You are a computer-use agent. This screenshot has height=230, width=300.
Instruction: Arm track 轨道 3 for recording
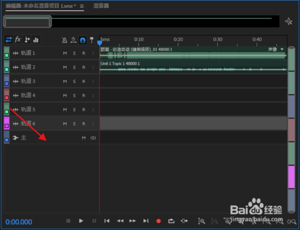[x=83, y=81]
